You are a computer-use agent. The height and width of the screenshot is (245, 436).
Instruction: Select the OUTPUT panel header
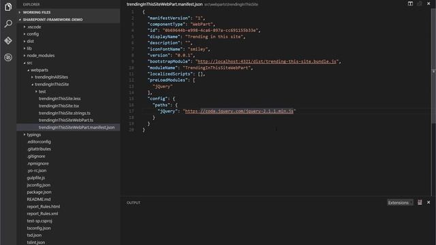pyautogui.click(x=134, y=203)
